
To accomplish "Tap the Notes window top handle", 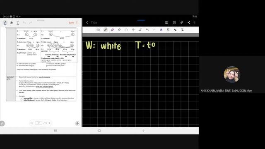I will pos(141,20).
